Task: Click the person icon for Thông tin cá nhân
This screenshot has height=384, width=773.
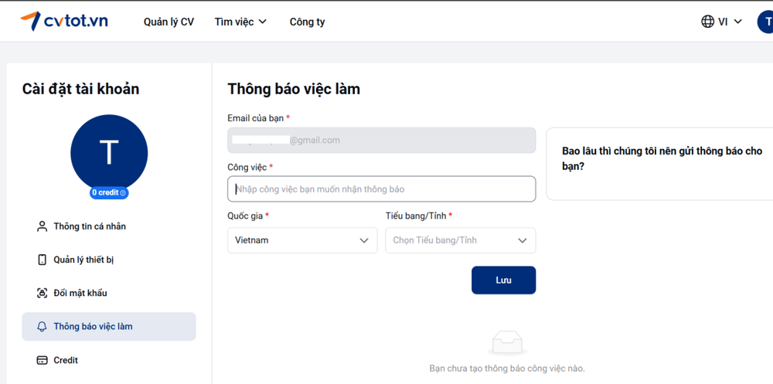Action: 43,226
